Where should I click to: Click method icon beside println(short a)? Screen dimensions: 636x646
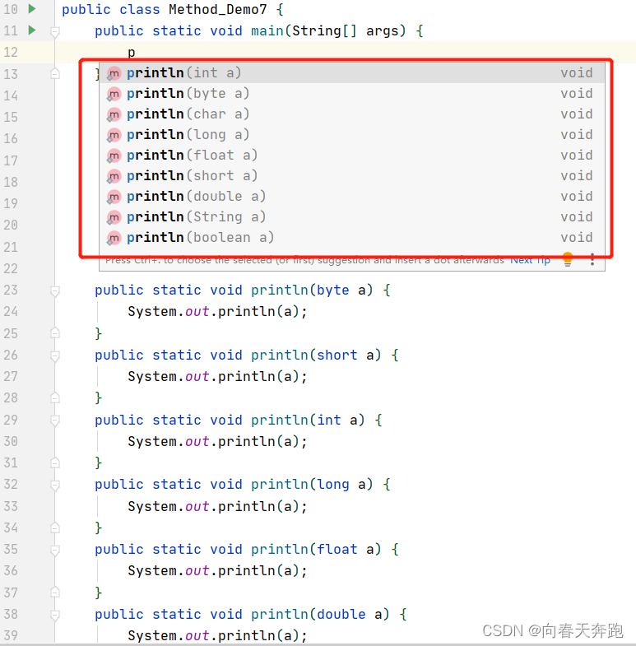(114, 176)
